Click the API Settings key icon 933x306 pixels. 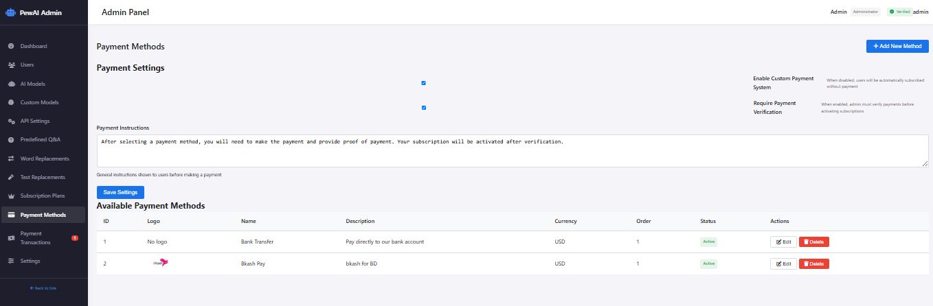coord(11,121)
